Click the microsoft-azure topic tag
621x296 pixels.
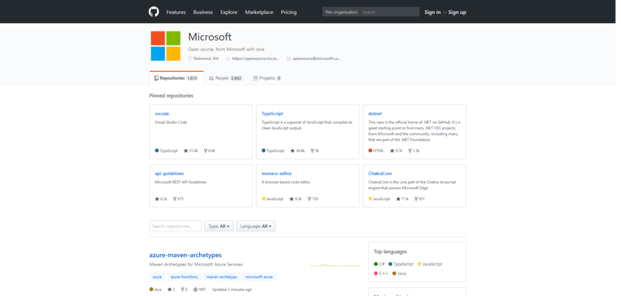tap(259, 277)
